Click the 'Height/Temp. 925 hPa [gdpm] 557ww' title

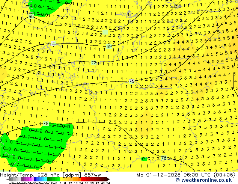click(50, 175)
